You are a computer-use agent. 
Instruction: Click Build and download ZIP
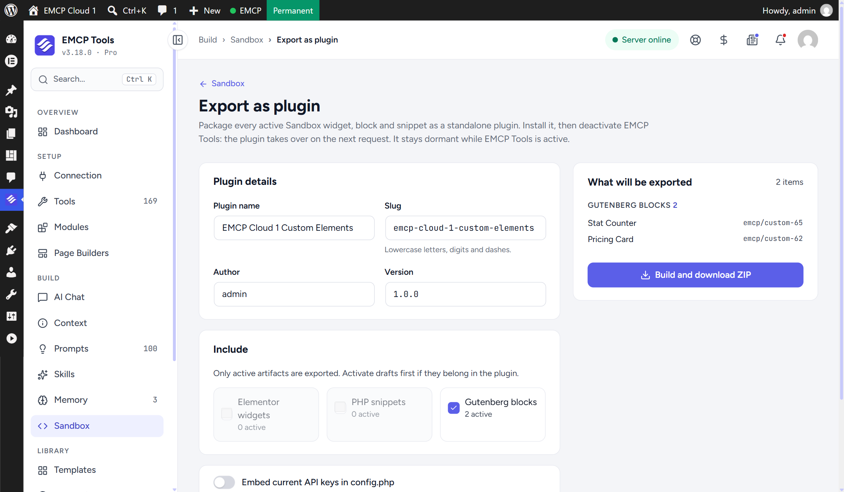point(695,275)
